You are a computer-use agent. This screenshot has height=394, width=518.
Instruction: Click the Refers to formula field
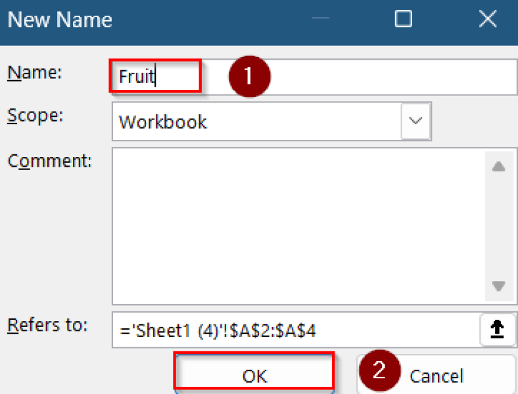pos(296,330)
